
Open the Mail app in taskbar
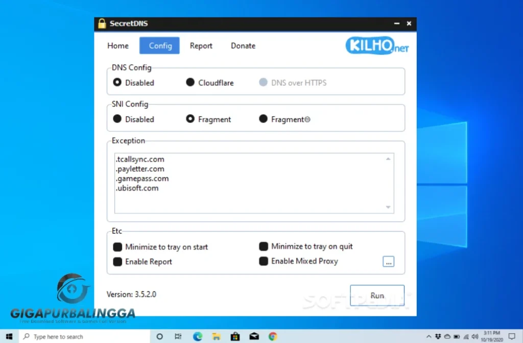254,336
